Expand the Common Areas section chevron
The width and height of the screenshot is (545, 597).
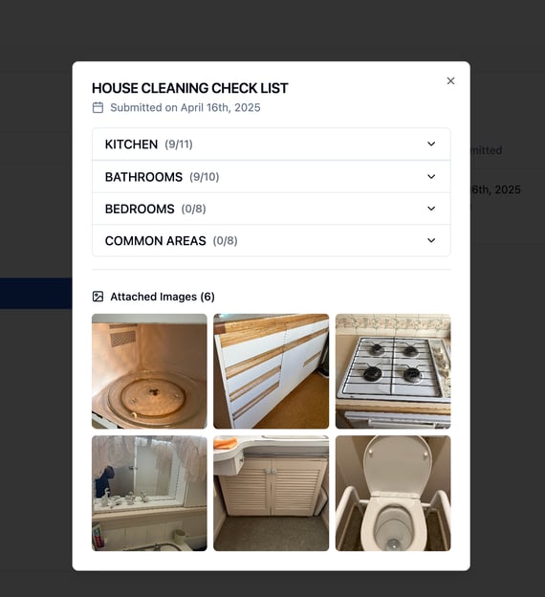[x=431, y=241]
